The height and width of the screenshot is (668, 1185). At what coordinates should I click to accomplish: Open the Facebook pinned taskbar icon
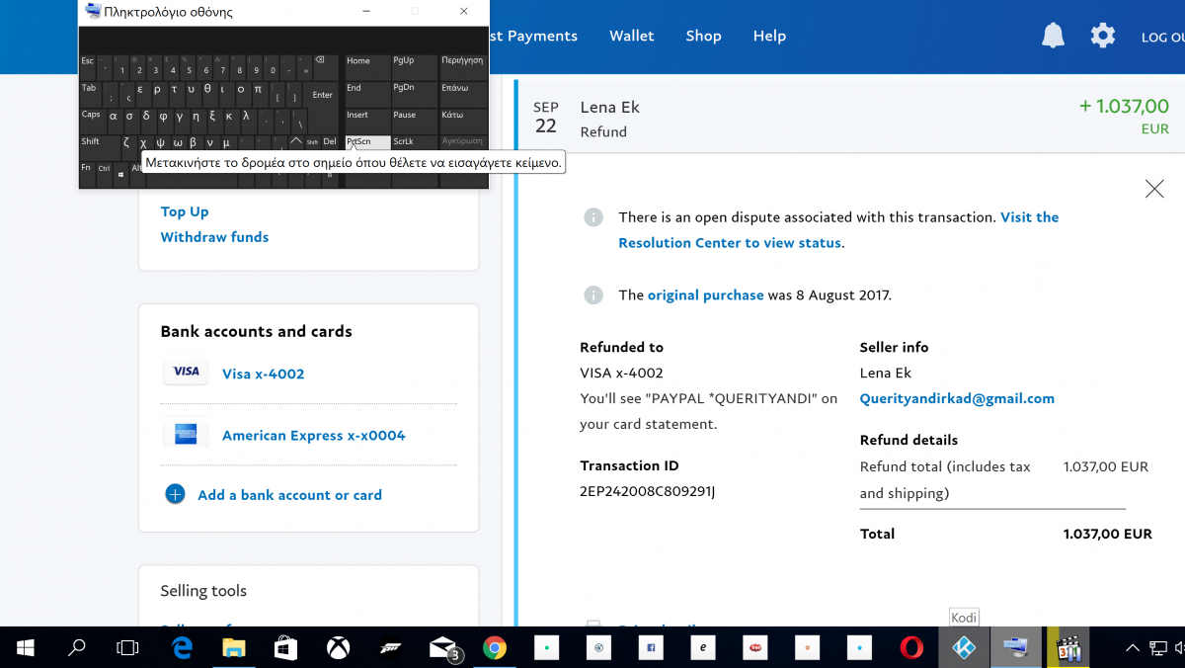[651, 647]
